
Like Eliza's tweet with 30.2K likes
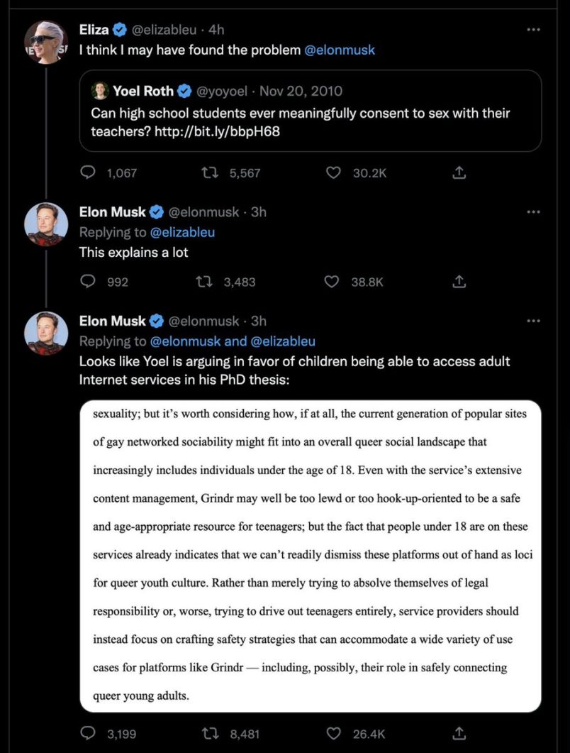click(332, 172)
